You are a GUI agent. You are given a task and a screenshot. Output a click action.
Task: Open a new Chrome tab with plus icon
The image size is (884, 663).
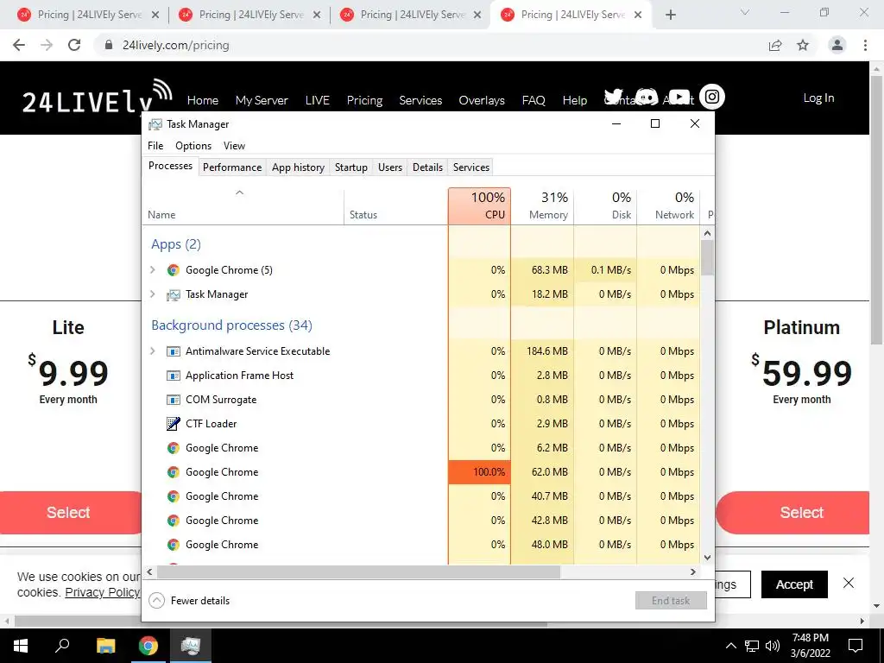click(x=670, y=15)
